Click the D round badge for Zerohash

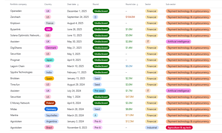pos(95,17)
